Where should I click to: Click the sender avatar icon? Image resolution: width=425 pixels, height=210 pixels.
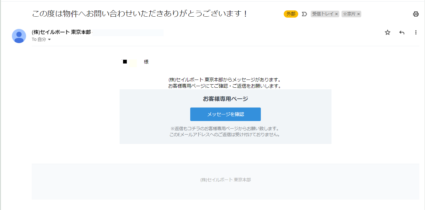(19, 36)
